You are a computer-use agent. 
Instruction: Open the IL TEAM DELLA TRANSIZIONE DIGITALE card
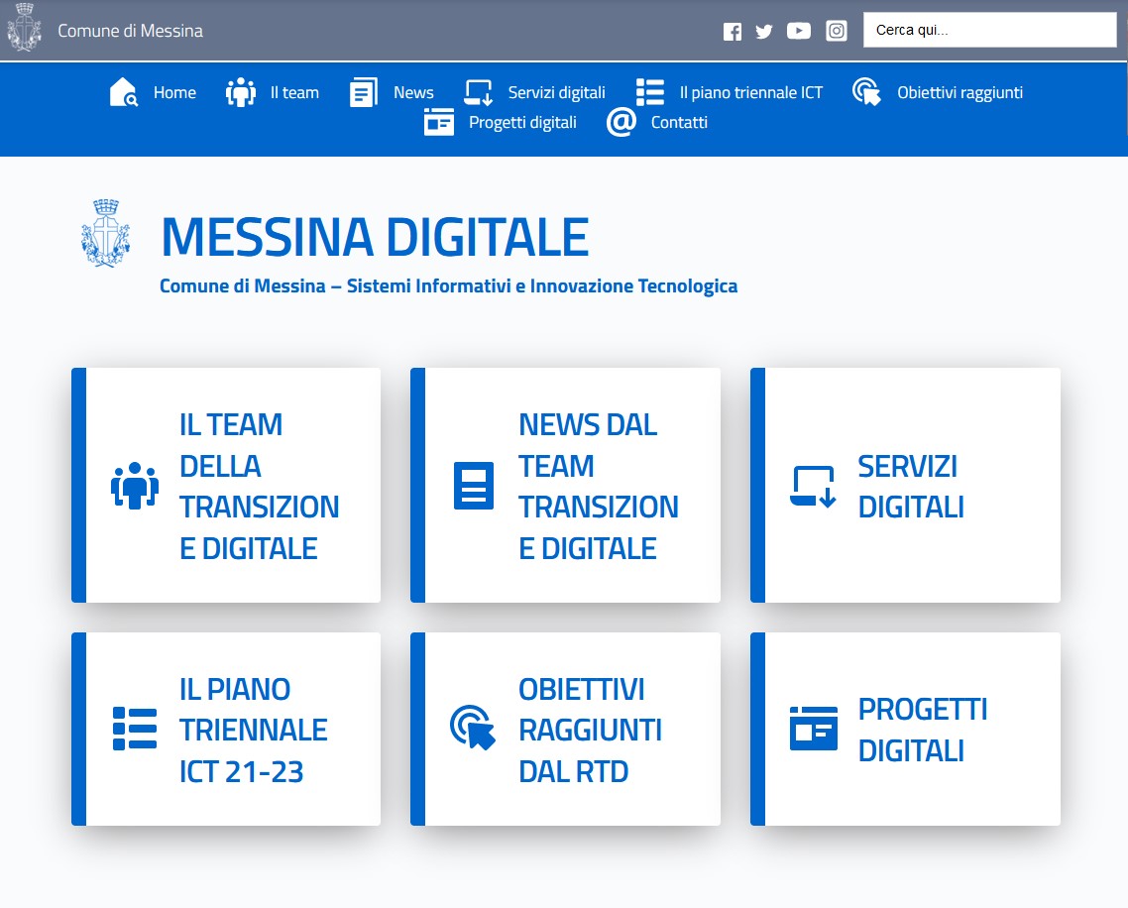(x=226, y=486)
